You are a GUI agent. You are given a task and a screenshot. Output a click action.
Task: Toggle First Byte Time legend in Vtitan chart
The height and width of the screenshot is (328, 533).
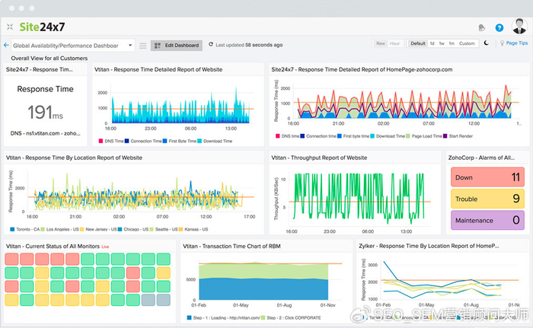(180, 141)
